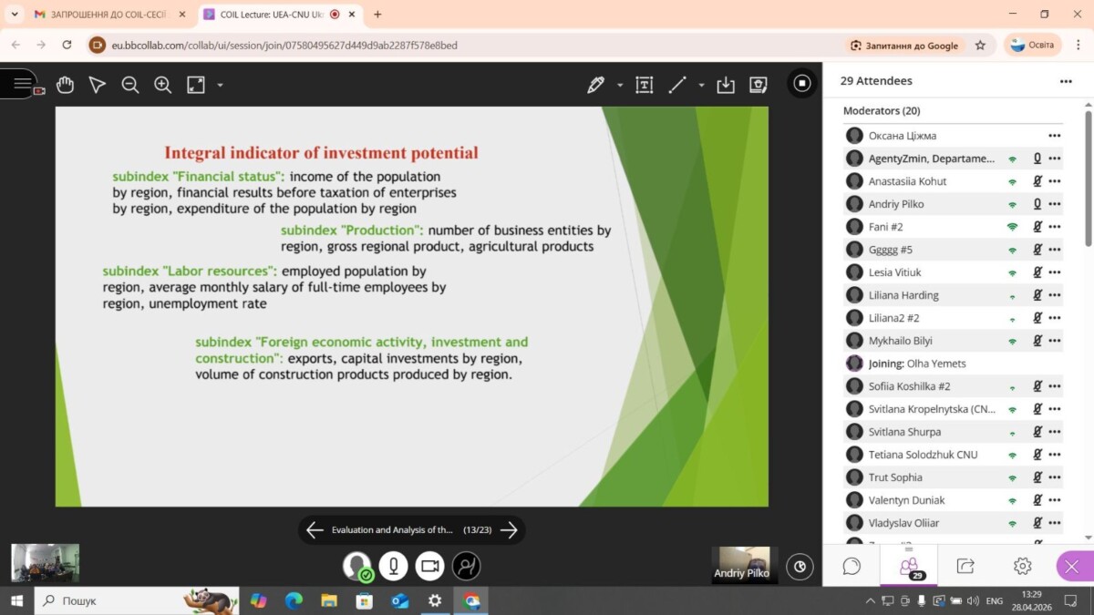Select the pencil drawing tool
Image resolution: width=1094 pixels, height=615 pixels.
click(596, 85)
